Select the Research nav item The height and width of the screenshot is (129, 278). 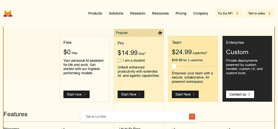tap(138, 13)
